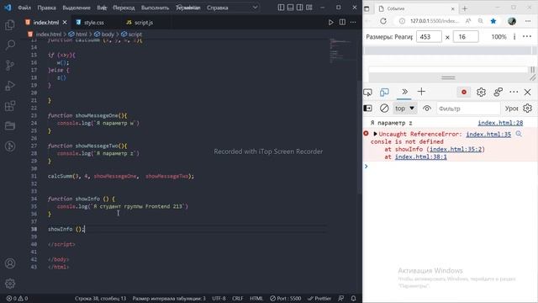Open new browser tab with plus

click(465, 8)
